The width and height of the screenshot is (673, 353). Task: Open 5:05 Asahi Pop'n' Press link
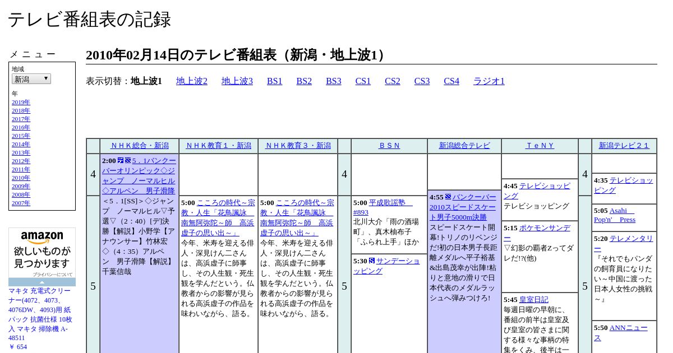pyautogui.click(x=615, y=215)
